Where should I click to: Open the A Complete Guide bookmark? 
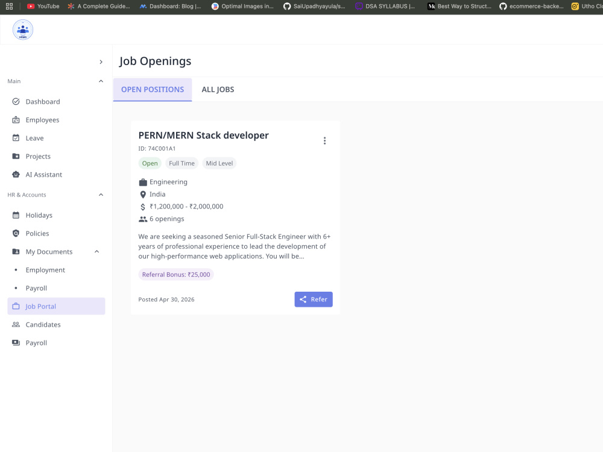[x=99, y=6]
